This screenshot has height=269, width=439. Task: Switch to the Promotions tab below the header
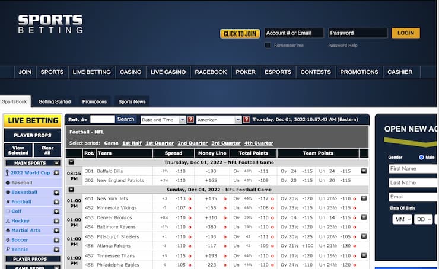(94, 101)
